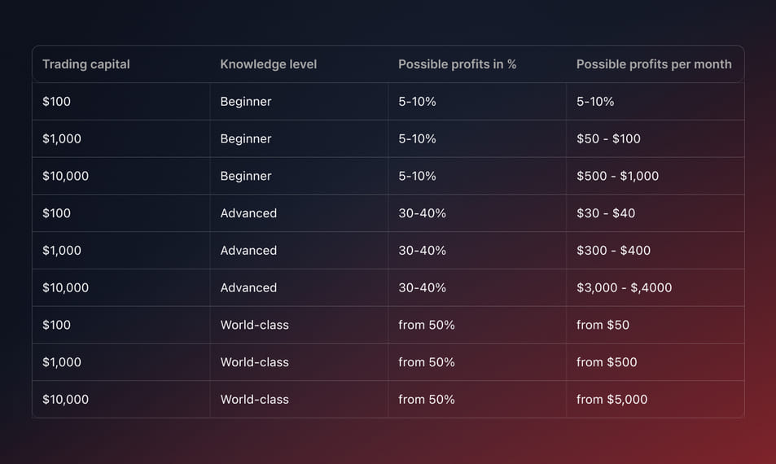Select 30-40% in the $100 Advanced row
This screenshot has width=776, height=464.
coord(422,213)
